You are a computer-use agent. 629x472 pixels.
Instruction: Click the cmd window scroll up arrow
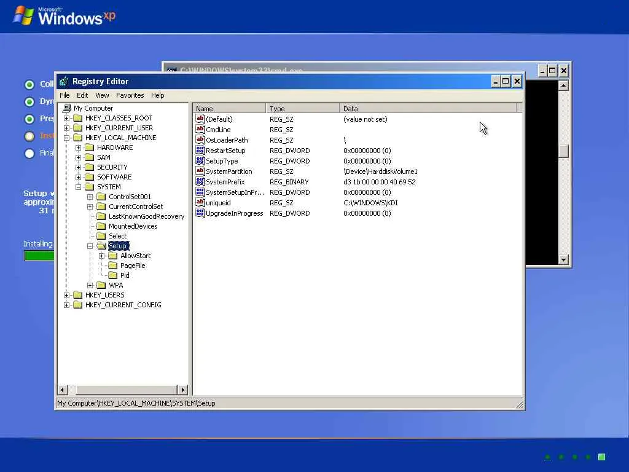point(563,85)
